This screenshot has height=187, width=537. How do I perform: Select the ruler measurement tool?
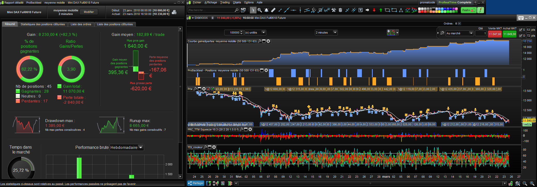273,10
